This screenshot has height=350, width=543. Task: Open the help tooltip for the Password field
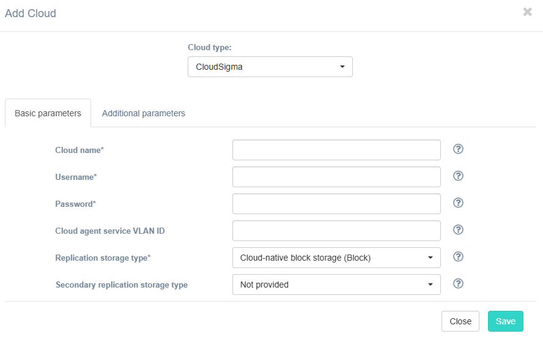pos(458,203)
